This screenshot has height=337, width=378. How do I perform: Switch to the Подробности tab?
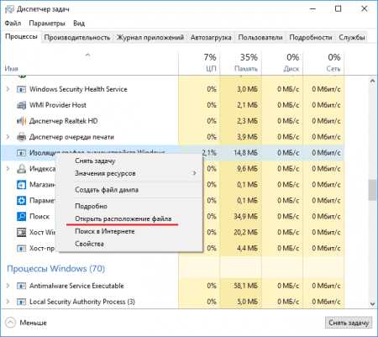point(311,37)
